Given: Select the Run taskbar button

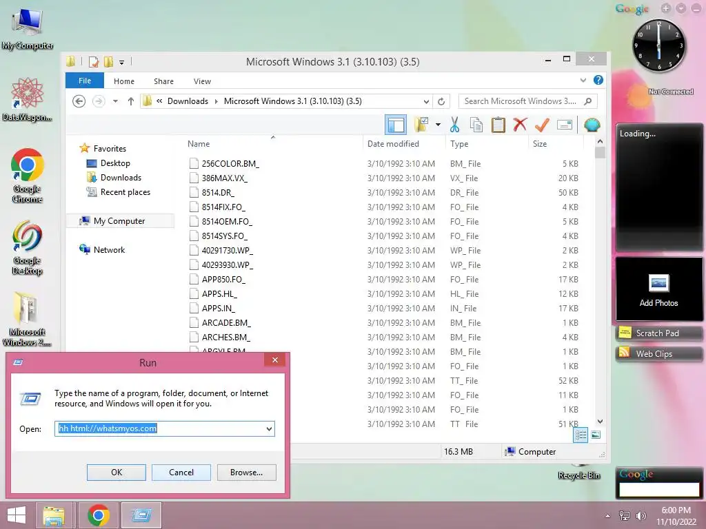Looking at the screenshot, I should point(141,515).
